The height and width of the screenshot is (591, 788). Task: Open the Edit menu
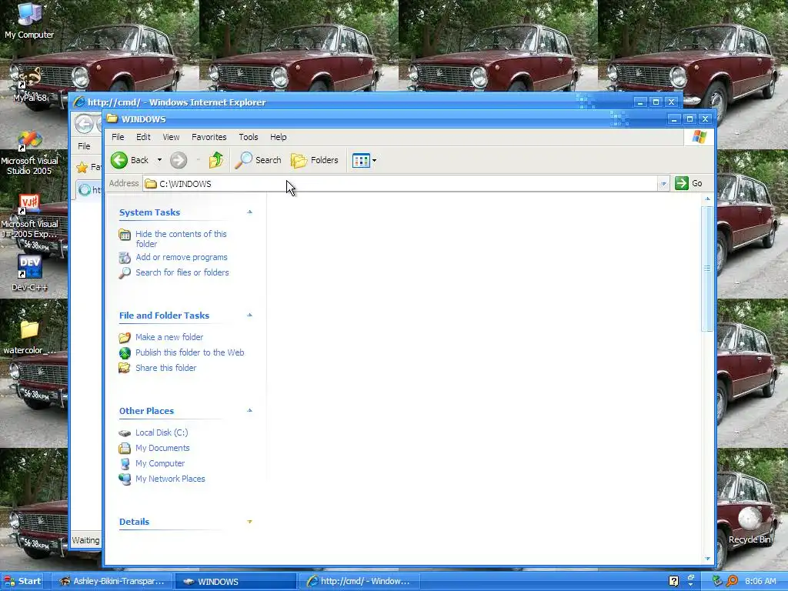[143, 137]
